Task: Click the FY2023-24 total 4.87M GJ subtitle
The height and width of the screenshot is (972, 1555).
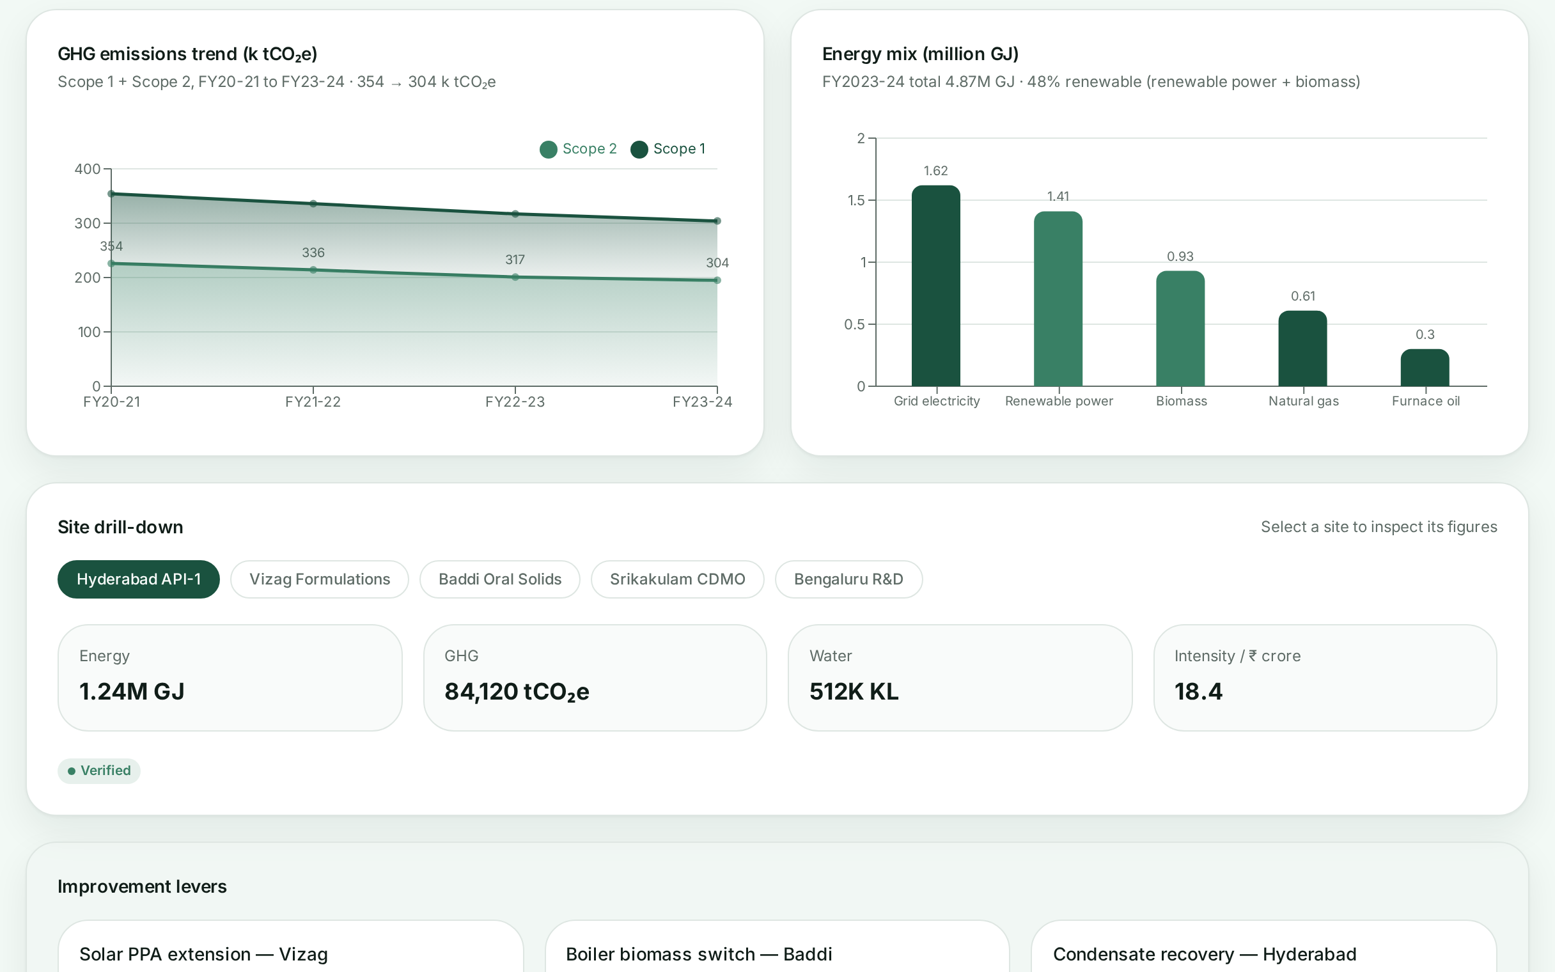Action: click(1091, 82)
